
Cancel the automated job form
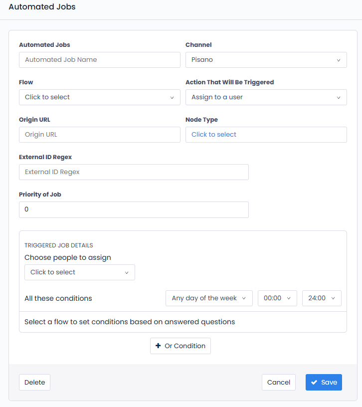278,383
